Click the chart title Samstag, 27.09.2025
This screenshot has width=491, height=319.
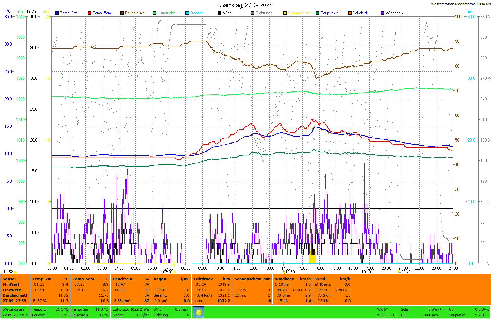pyautogui.click(x=246, y=5)
